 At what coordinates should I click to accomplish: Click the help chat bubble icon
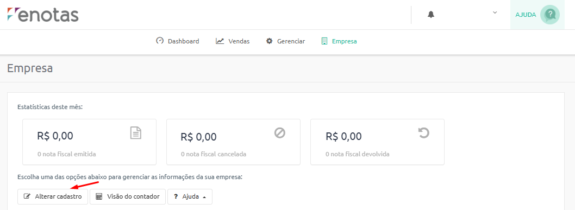coord(549,15)
